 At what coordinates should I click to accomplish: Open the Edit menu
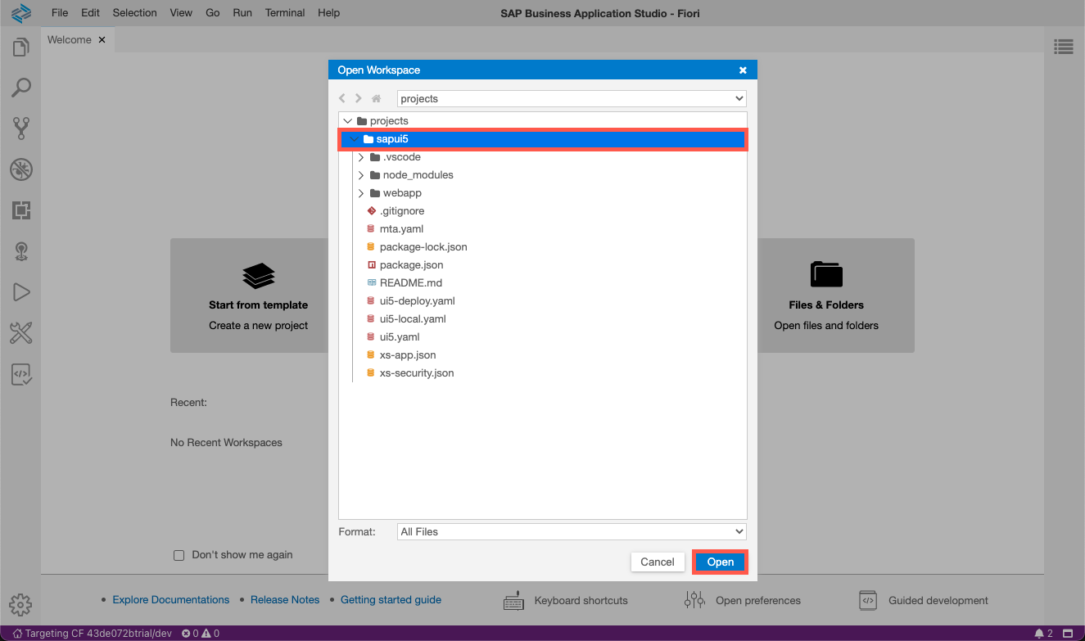click(x=90, y=13)
